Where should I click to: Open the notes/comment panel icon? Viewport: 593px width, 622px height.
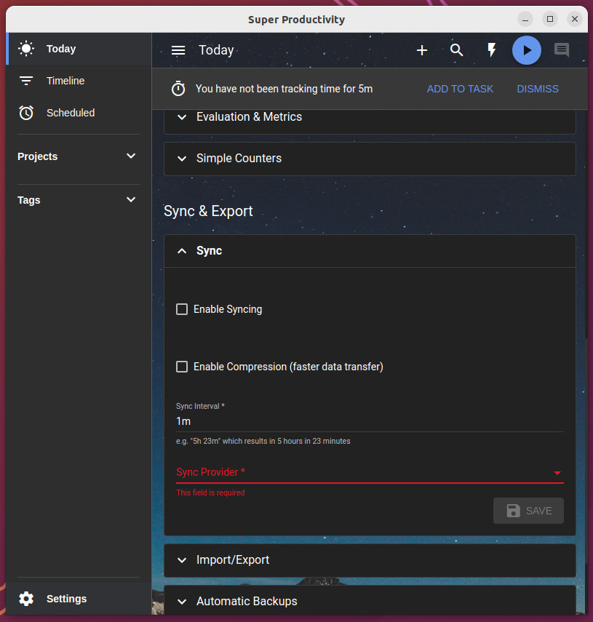(x=561, y=50)
